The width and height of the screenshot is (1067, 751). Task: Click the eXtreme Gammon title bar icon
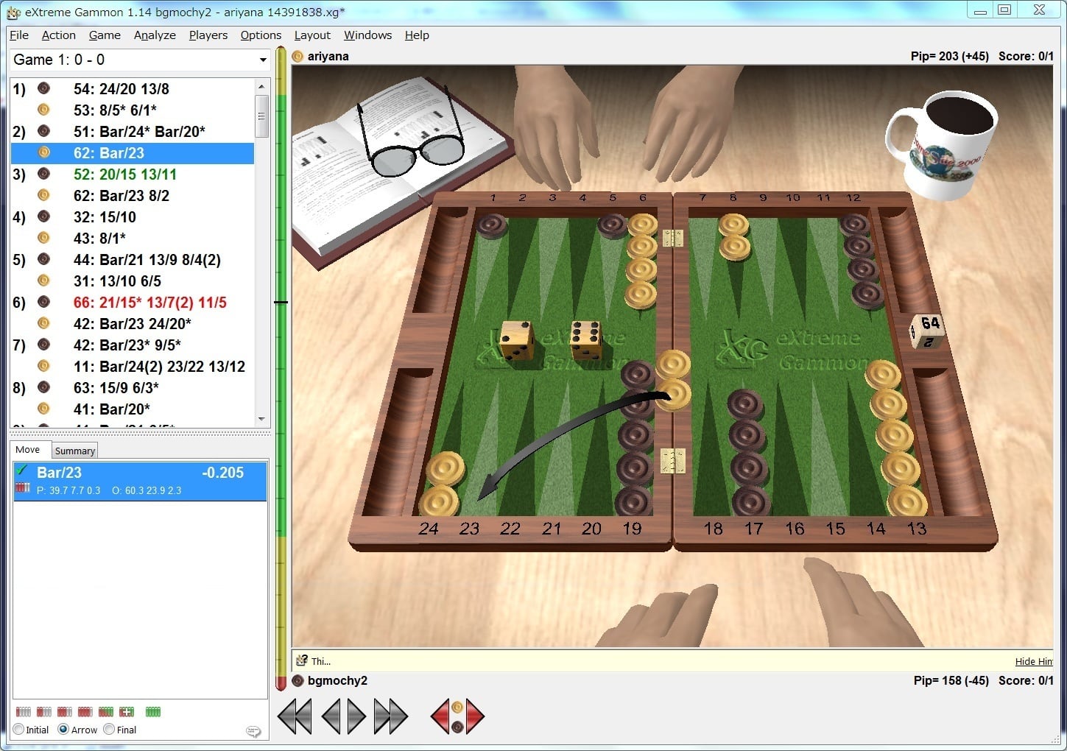13,12
